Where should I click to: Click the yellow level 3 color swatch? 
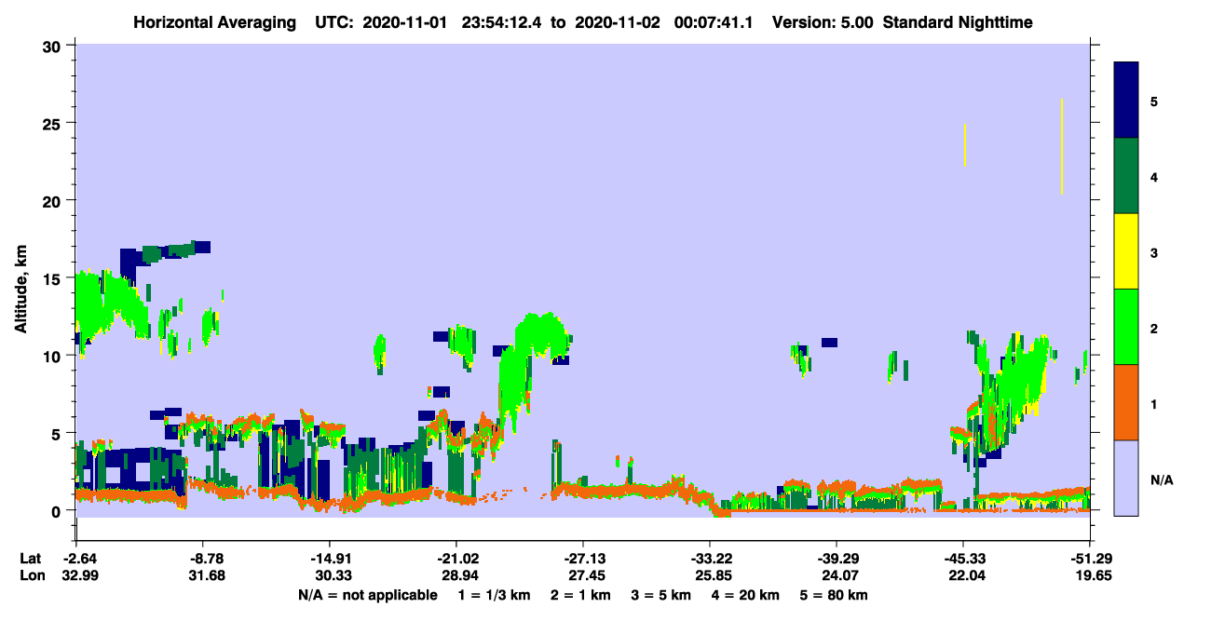coord(1126,251)
